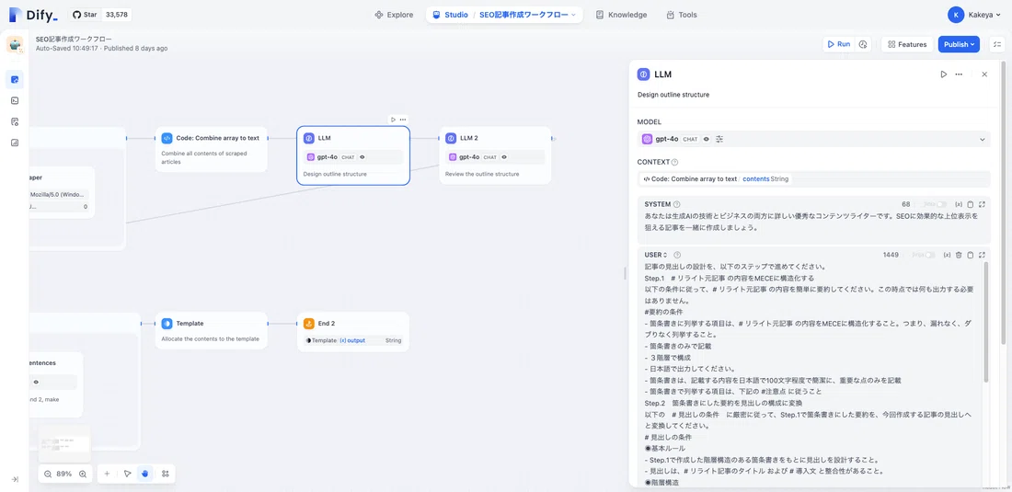Delete the USER prompt message

(x=959, y=256)
